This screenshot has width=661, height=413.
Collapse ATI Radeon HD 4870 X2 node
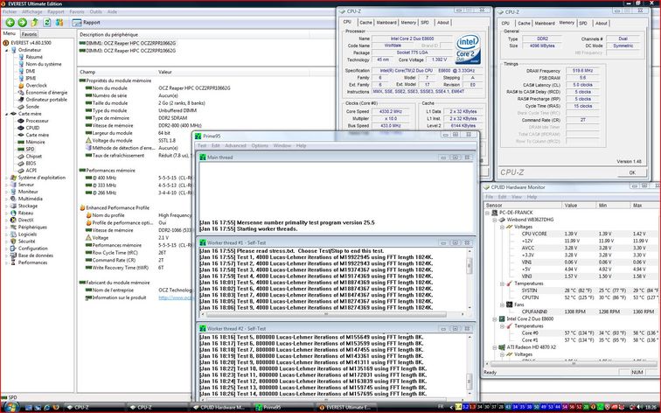(495, 347)
